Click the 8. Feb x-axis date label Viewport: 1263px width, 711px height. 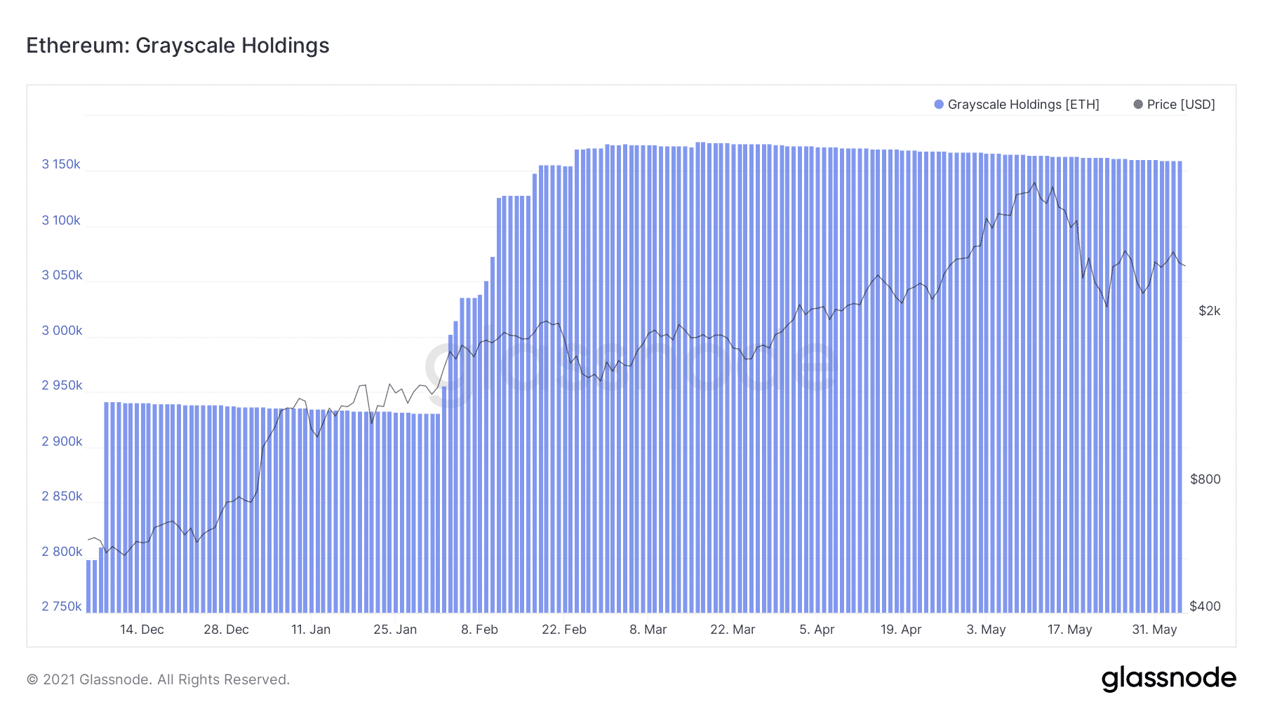pyautogui.click(x=479, y=630)
